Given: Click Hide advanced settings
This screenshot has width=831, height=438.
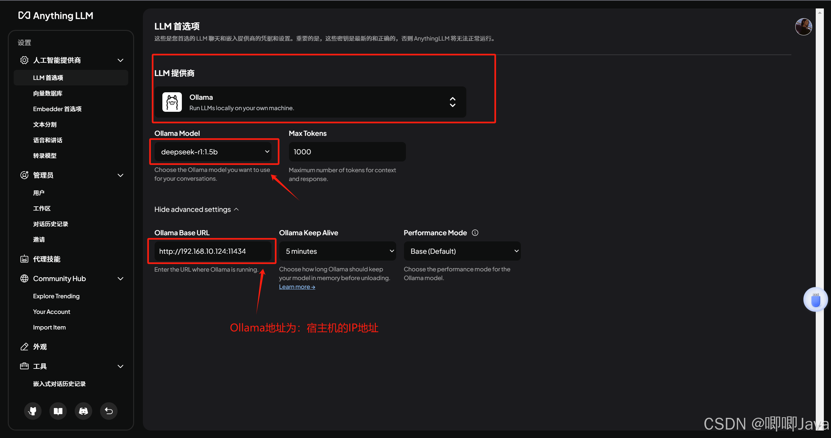Looking at the screenshot, I should 196,209.
